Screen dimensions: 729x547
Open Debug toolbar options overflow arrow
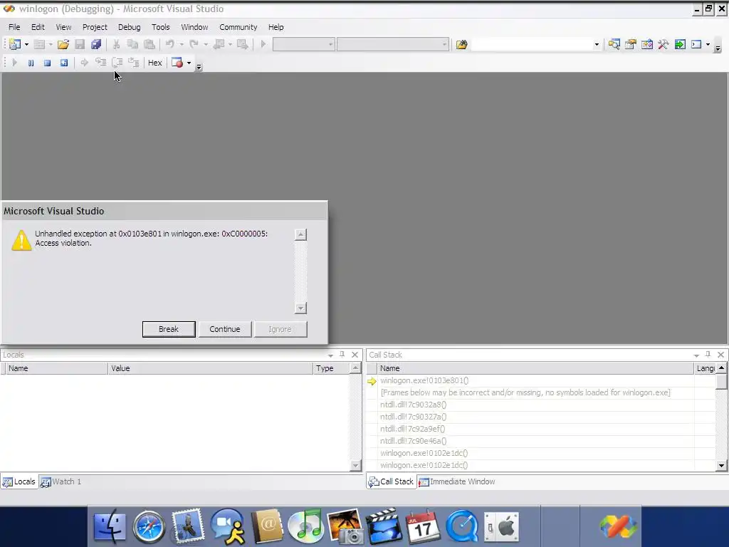click(x=199, y=67)
